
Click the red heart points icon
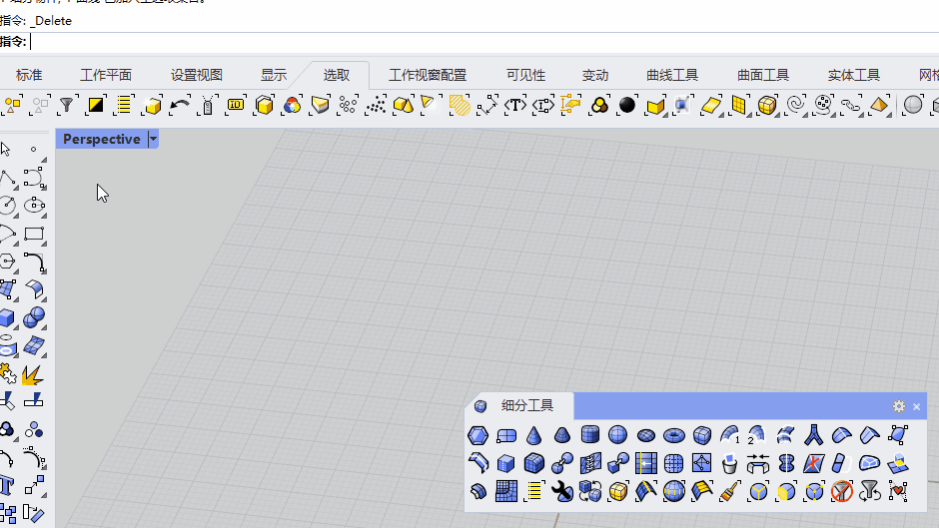coord(898,491)
